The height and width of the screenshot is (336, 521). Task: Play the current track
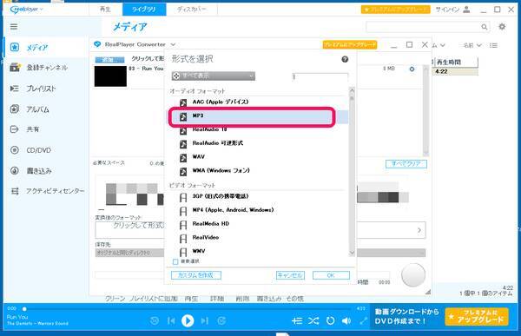tap(188, 320)
